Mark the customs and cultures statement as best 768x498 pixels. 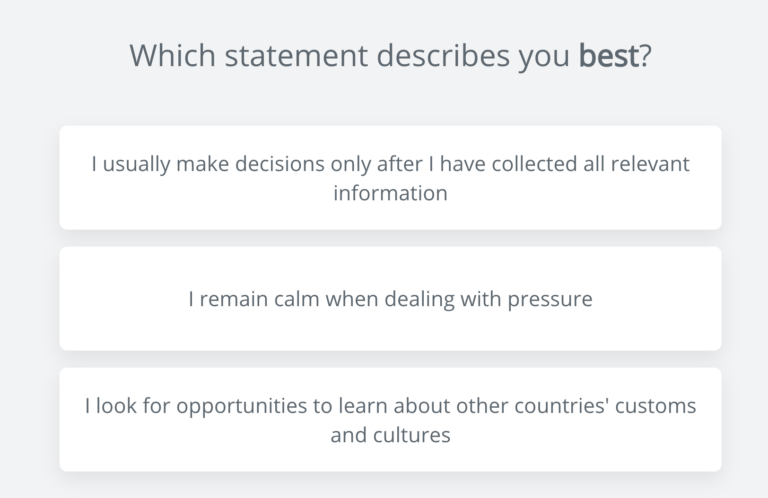point(390,420)
